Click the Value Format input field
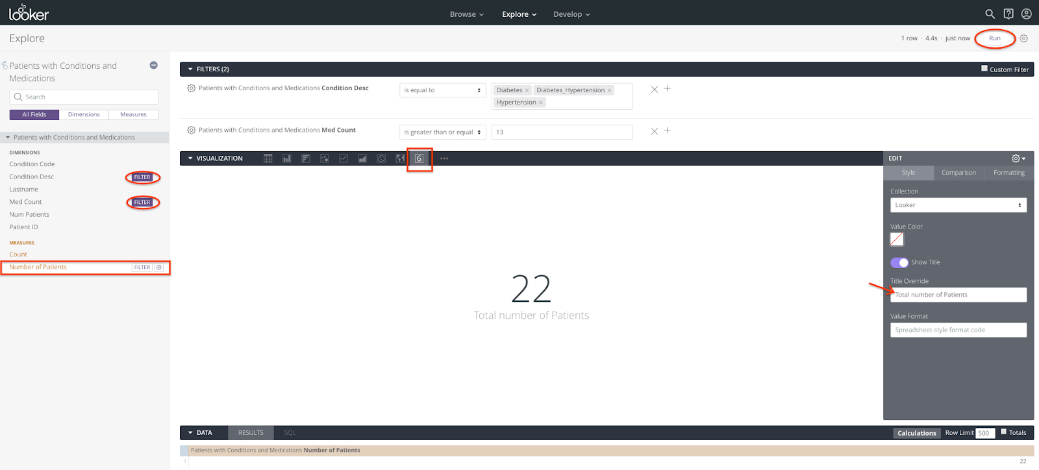This screenshot has width=1039, height=470. (x=958, y=330)
